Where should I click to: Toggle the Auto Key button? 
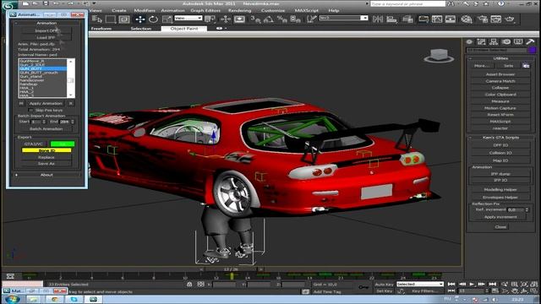point(384,284)
